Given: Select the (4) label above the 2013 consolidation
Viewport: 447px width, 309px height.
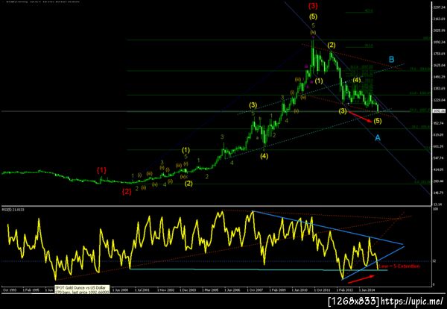Looking at the screenshot, I should [356, 80].
